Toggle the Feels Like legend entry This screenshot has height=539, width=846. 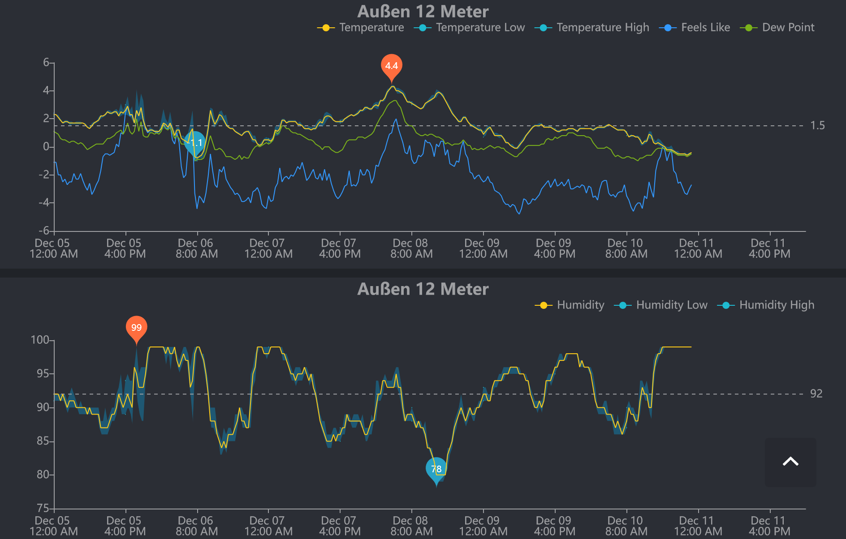point(695,28)
